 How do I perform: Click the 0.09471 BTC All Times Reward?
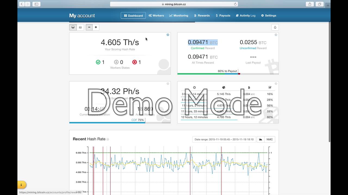point(203,57)
